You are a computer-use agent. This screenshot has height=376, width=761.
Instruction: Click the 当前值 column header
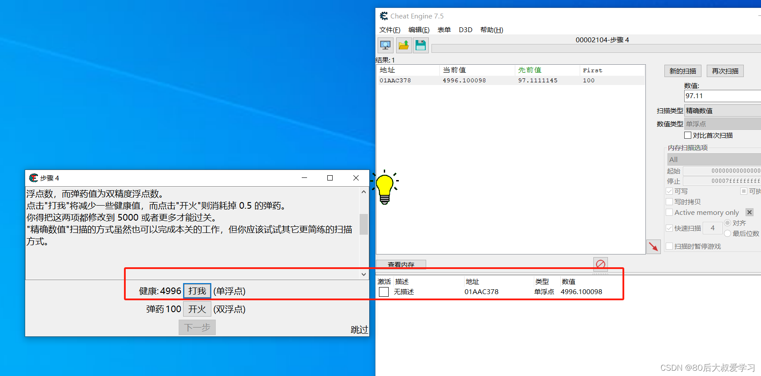[477, 70]
